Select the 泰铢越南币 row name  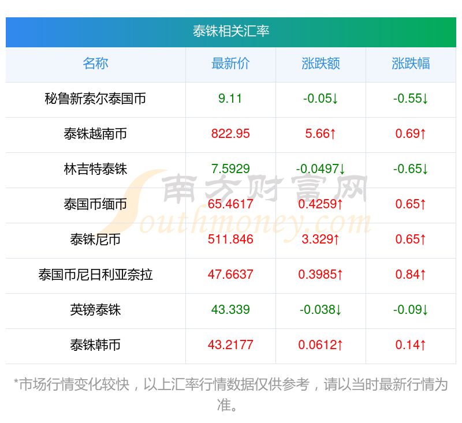[95, 134]
